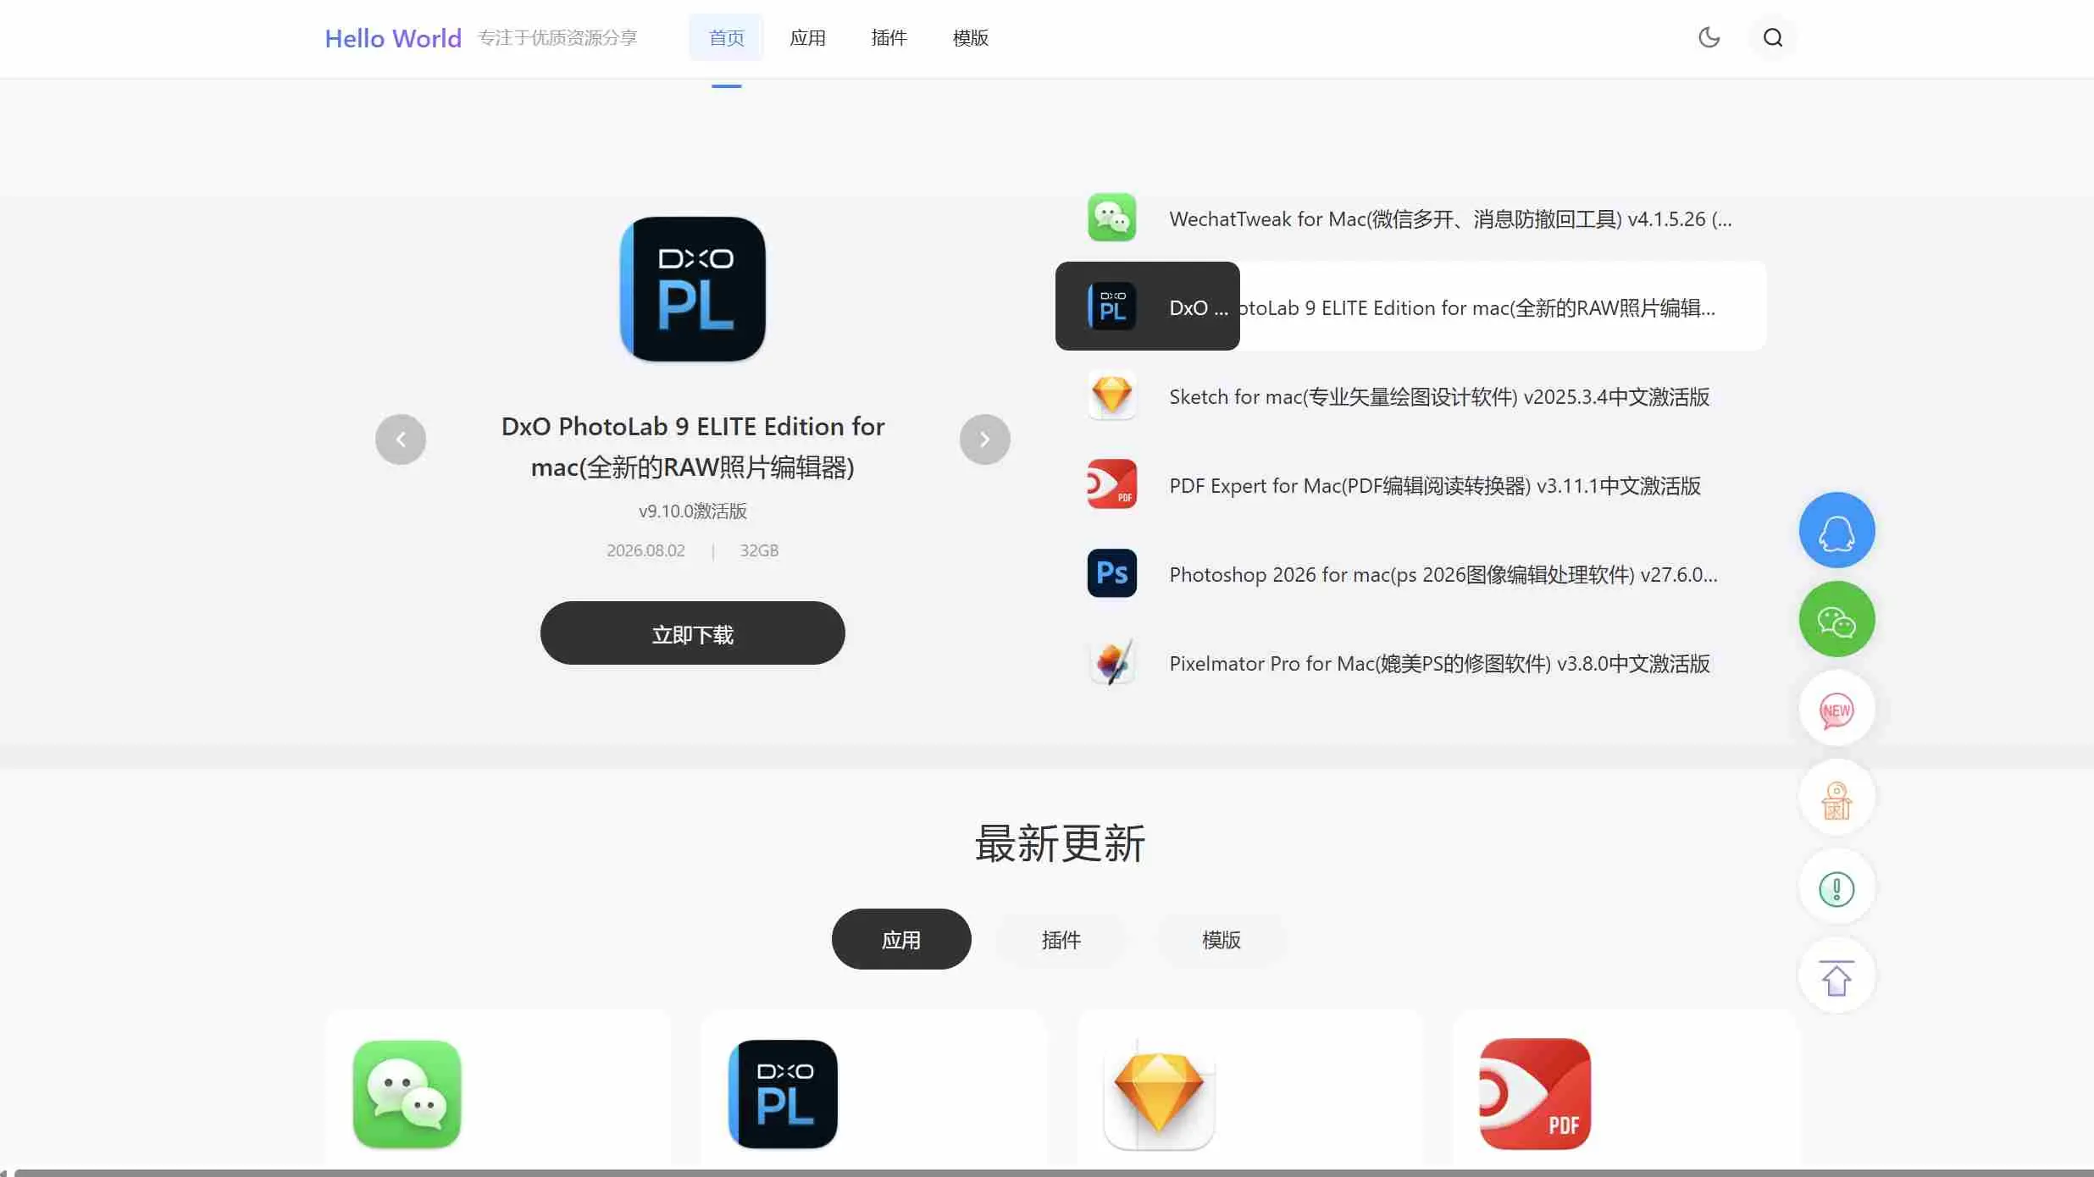Open the DxO PhotoLab 9 ELITE list entry
This screenshot has height=1177, width=2094.
coord(1411,307)
